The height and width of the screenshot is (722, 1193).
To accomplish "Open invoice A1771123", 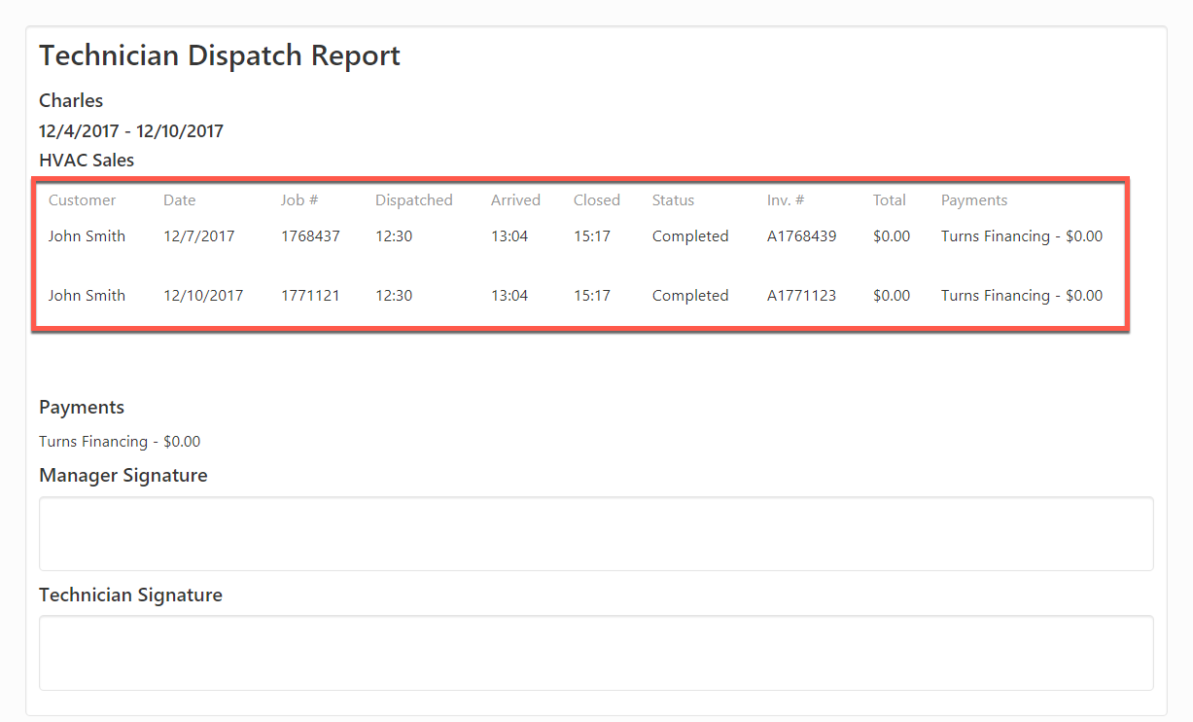I will point(801,295).
